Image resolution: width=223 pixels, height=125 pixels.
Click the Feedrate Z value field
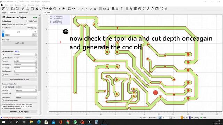pos(24,68)
